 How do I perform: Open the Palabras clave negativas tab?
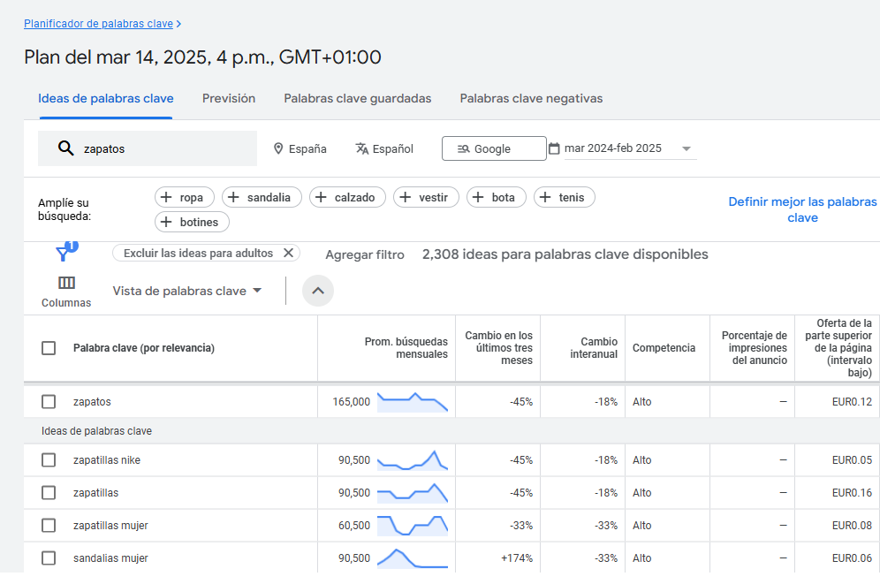pyautogui.click(x=531, y=99)
